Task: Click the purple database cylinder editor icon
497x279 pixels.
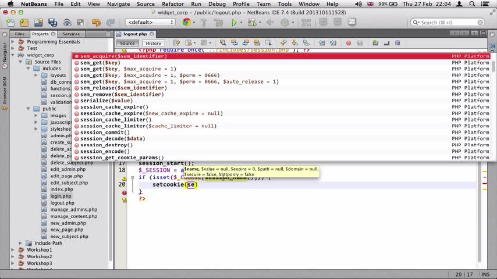Action: (x=397, y=43)
